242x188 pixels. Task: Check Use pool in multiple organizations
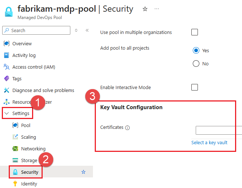pos(195,32)
